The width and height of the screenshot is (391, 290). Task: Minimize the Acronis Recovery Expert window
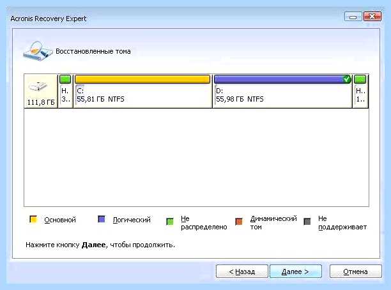(353, 17)
